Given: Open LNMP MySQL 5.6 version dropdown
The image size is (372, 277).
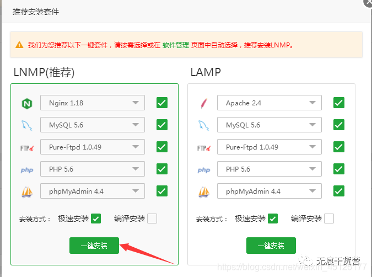Looking at the screenshot, I should (x=93, y=125).
